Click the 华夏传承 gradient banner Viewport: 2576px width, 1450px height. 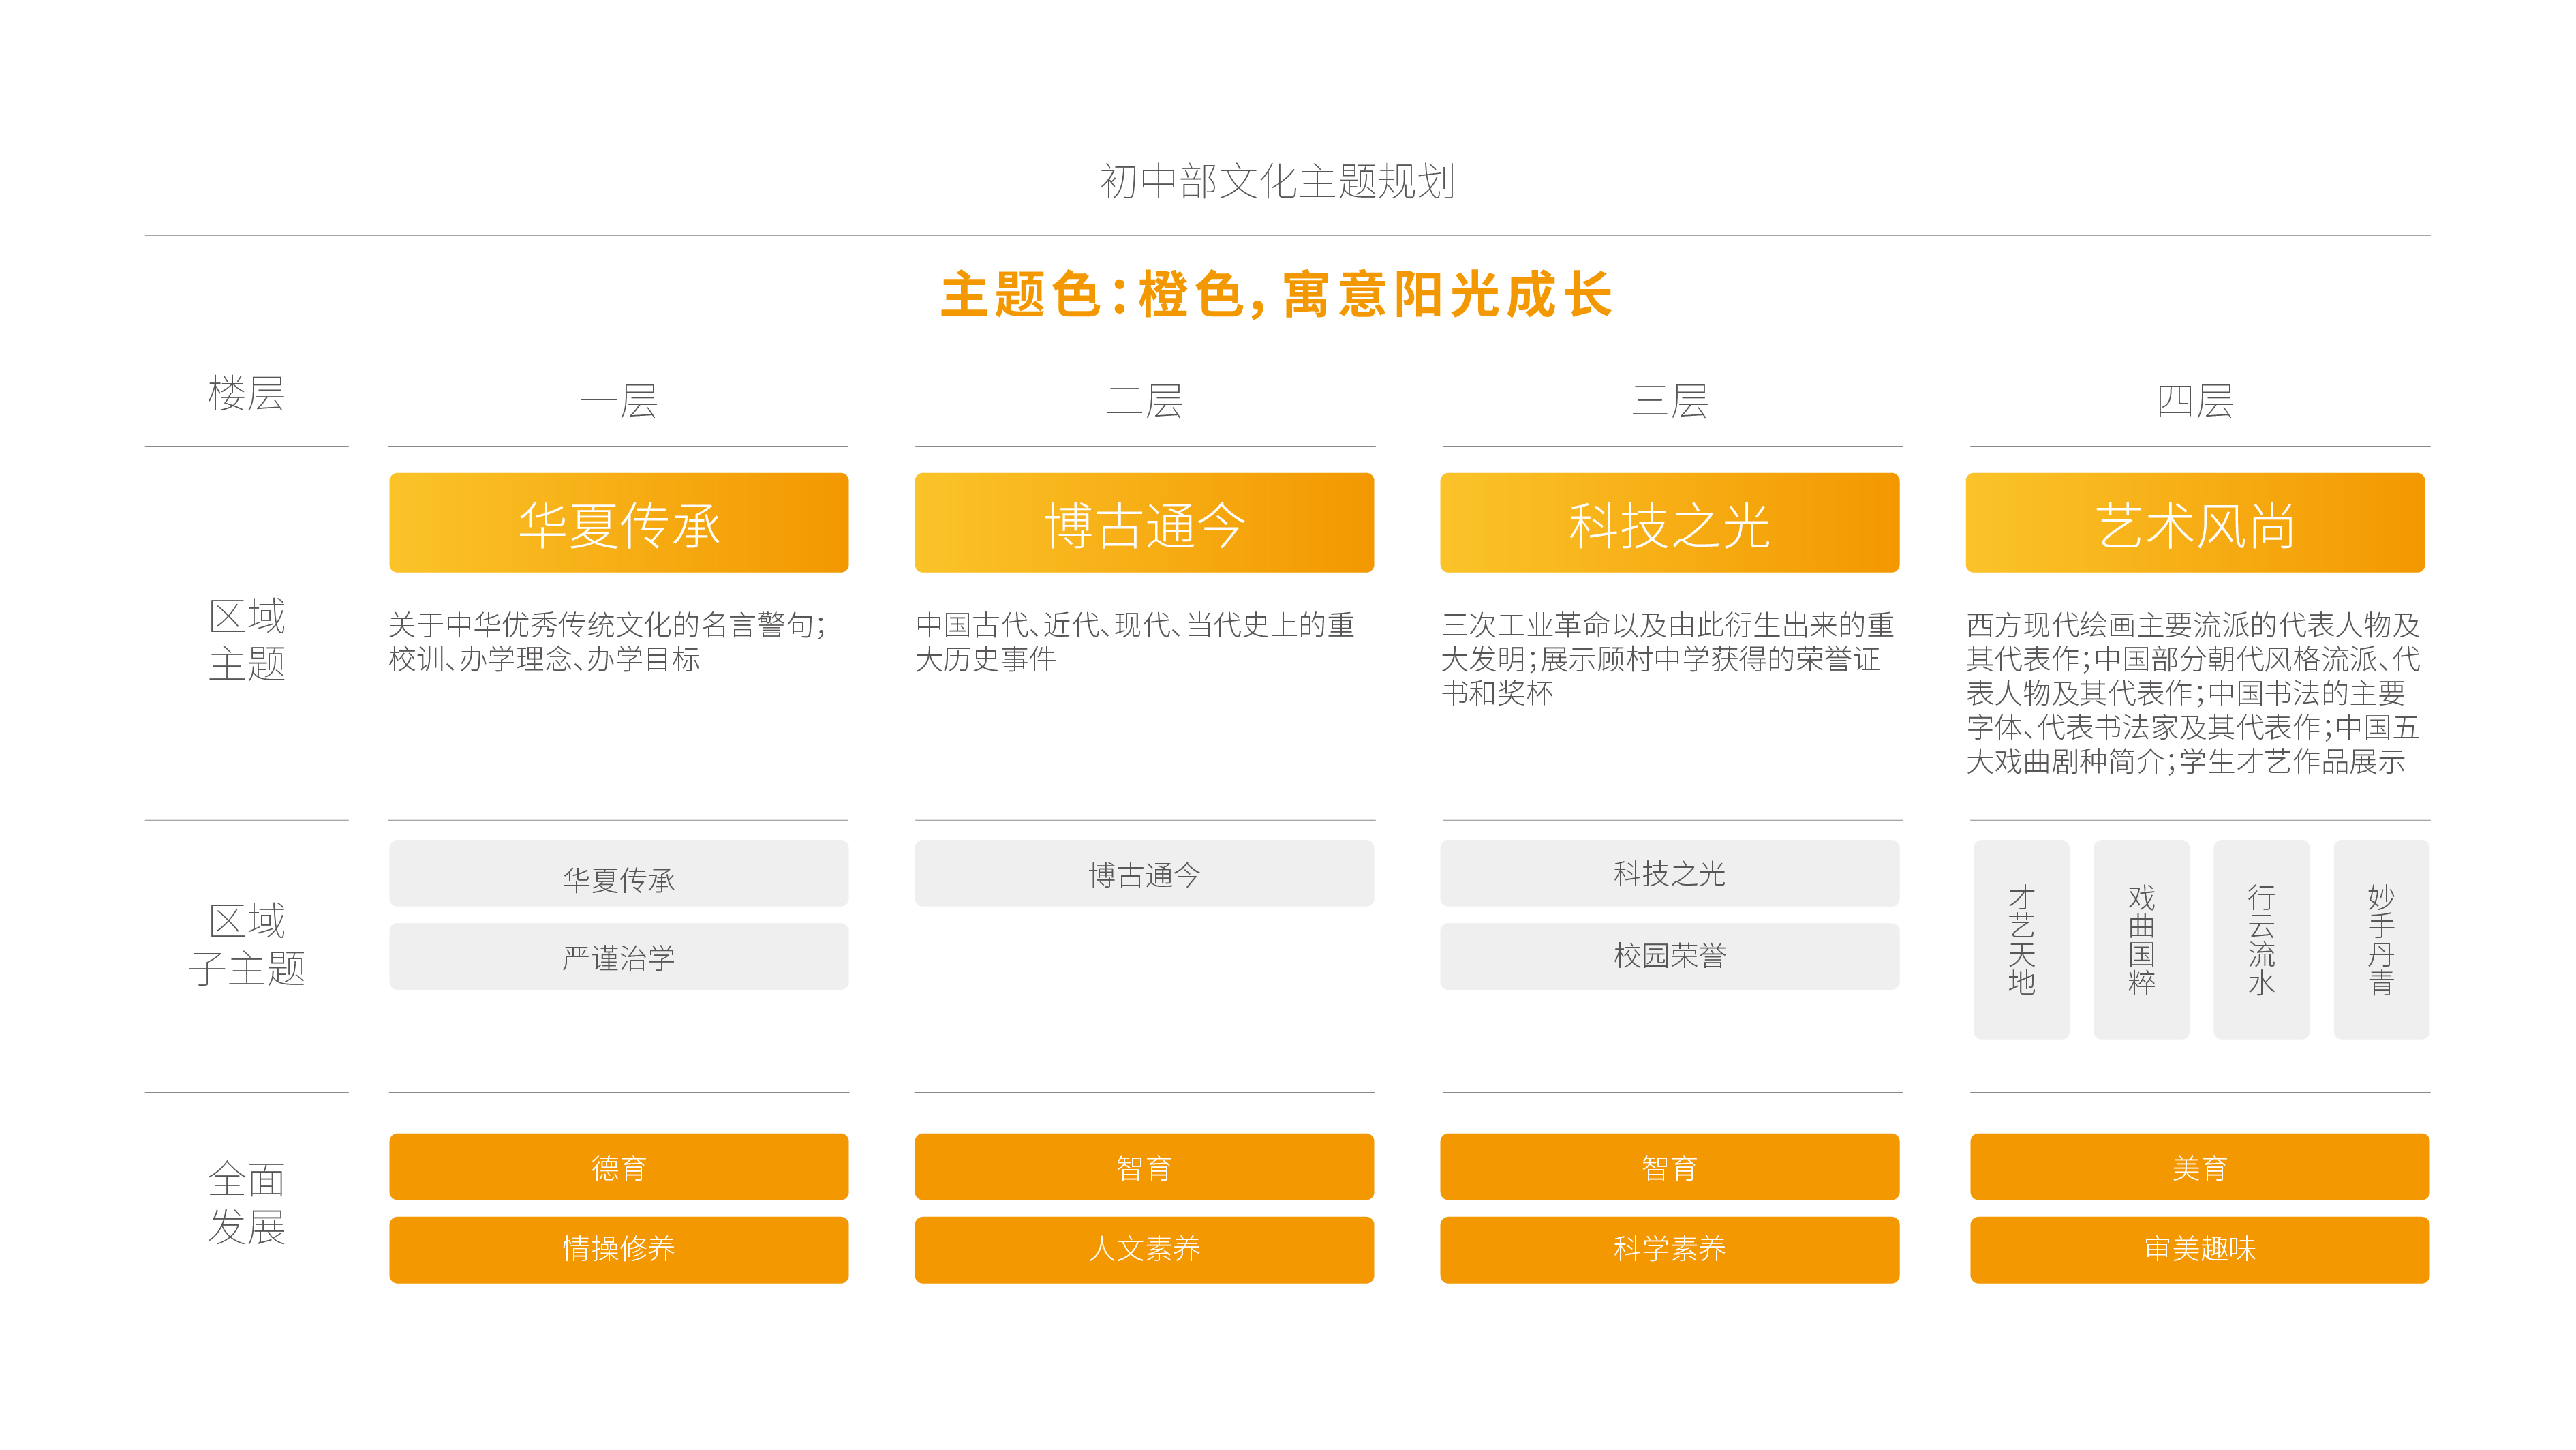coord(618,523)
